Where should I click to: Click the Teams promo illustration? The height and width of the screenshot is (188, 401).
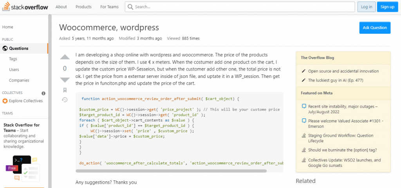22,168
